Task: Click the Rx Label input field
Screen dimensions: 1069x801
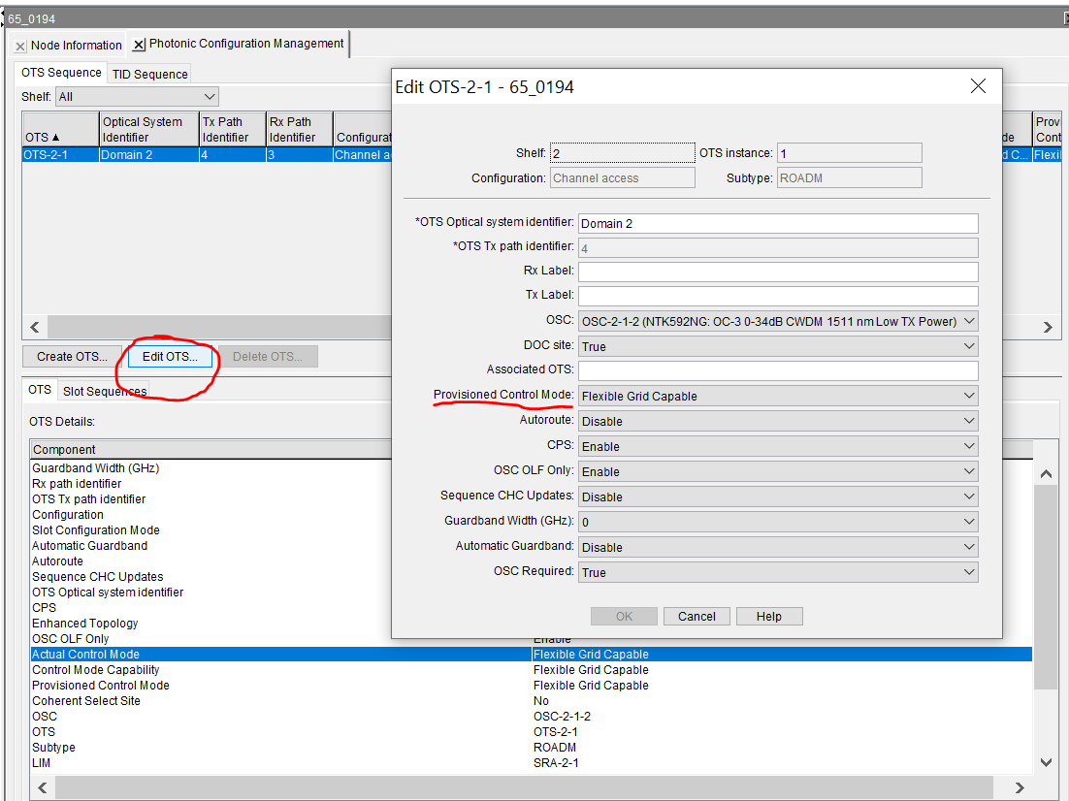Action: click(x=778, y=272)
